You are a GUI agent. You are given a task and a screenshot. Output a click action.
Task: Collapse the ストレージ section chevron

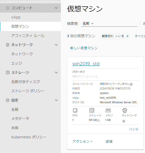click(x=56, y=73)
